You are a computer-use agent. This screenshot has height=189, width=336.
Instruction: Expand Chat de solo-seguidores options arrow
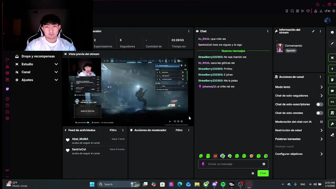click(321, 96)
